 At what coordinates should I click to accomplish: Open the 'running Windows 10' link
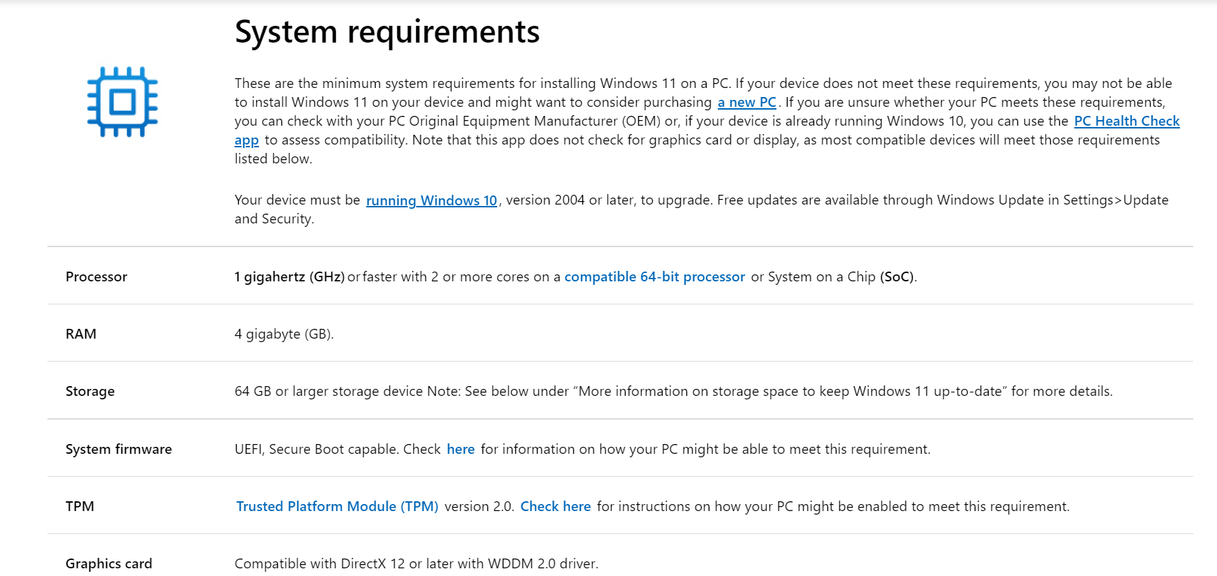432,200
